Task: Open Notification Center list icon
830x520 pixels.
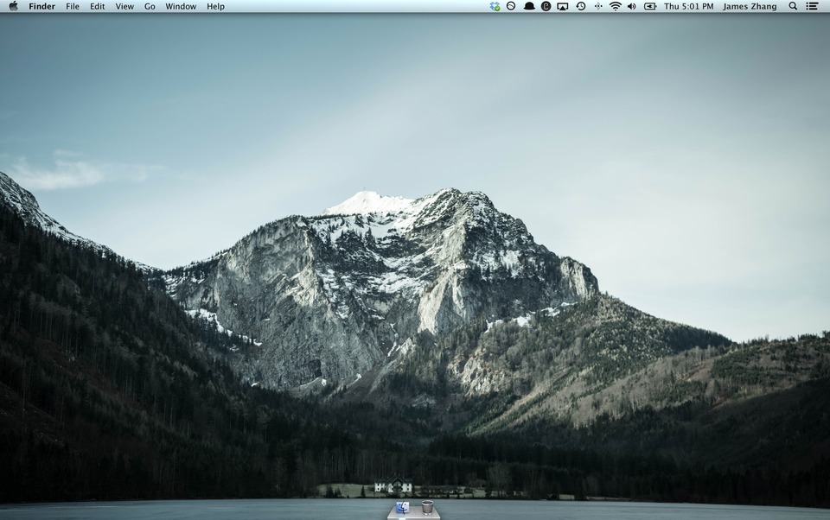Action: click(x=812, y=6)
